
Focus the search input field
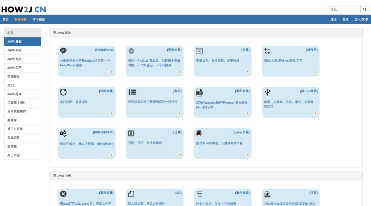[344, 9]
